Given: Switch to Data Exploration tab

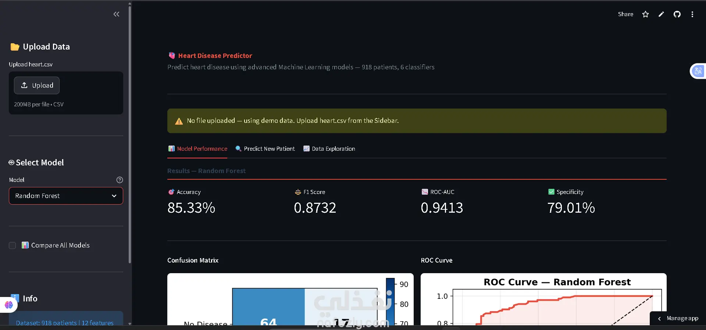Looking at the screenshot, I should [329, 149].
